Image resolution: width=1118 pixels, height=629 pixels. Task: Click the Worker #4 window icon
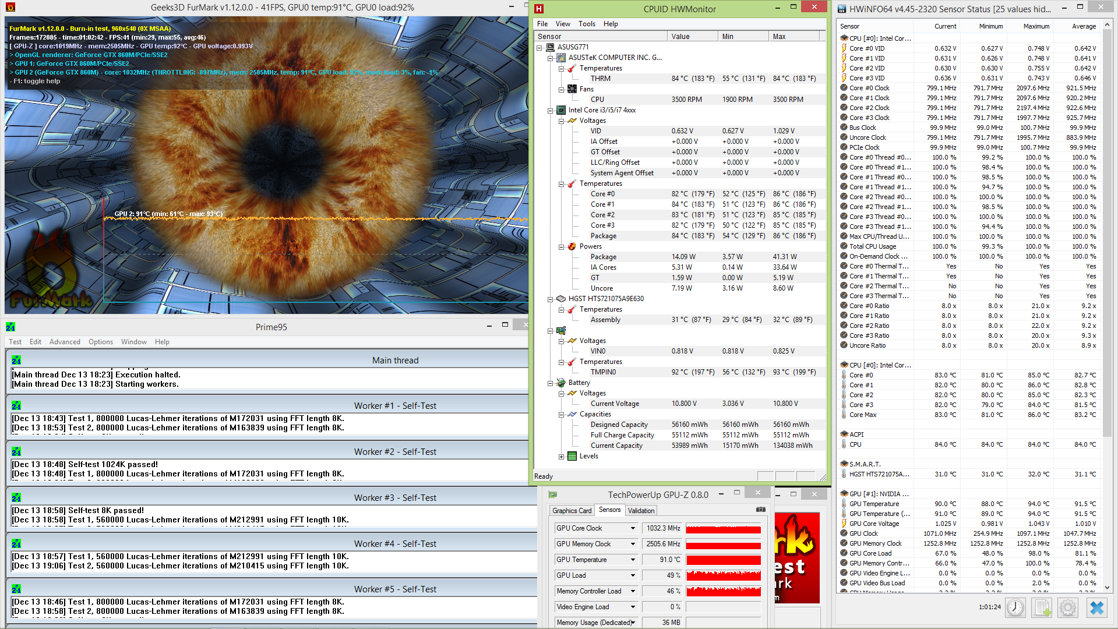click(x=16, y=543)
